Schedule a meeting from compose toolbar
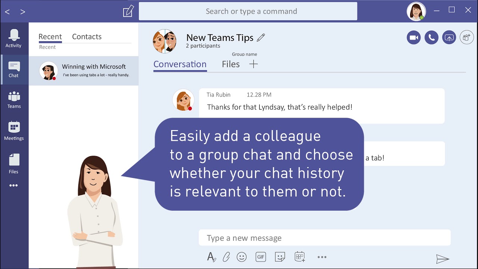Screen dimensions: 478x269 point(300,257)
